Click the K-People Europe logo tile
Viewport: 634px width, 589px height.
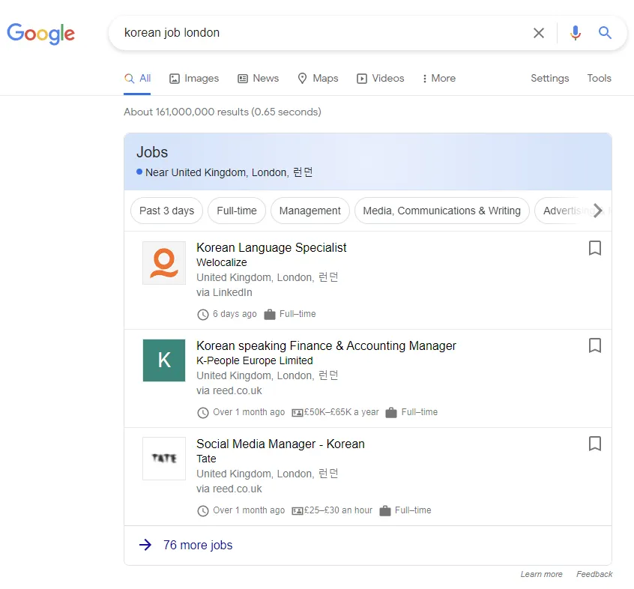point(164,360)
